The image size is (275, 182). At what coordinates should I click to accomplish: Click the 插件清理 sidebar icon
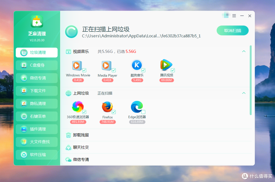[24, 129]
